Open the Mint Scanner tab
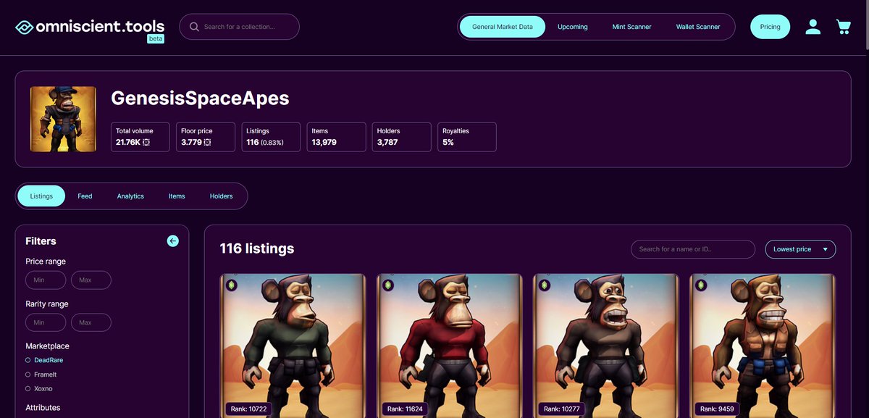Viewport: 869px width, 418px height. coord(631,27)
